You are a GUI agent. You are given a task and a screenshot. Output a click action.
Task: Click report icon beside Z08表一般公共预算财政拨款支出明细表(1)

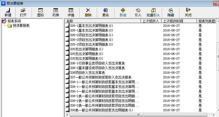click(68, 110)
